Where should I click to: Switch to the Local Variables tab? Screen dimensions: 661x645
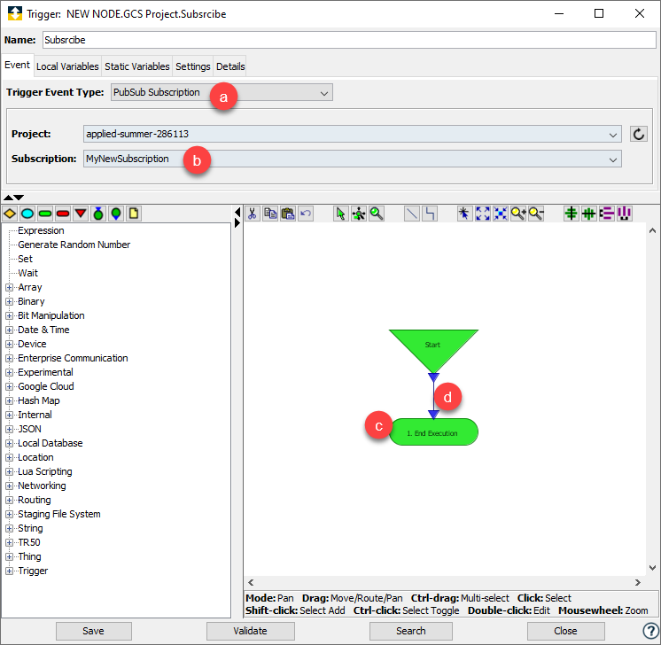point(67,66)
